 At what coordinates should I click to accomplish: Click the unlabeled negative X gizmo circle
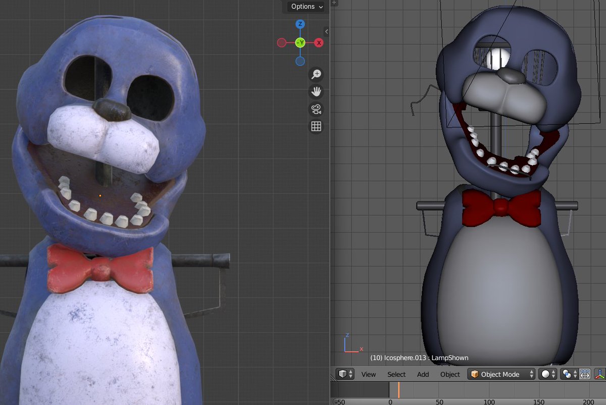point(281,43)
